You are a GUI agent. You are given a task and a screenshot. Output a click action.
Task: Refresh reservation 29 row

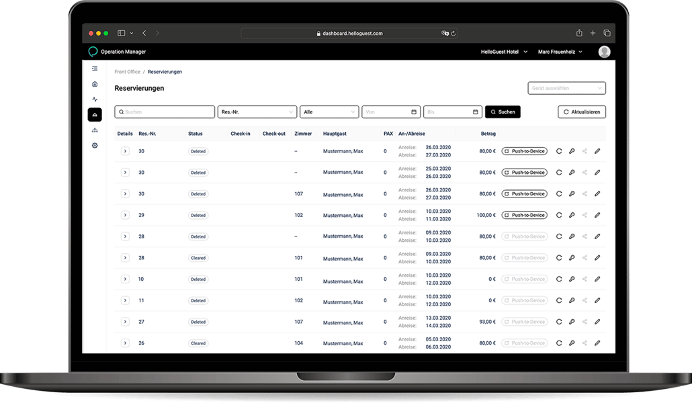(559, 215)
